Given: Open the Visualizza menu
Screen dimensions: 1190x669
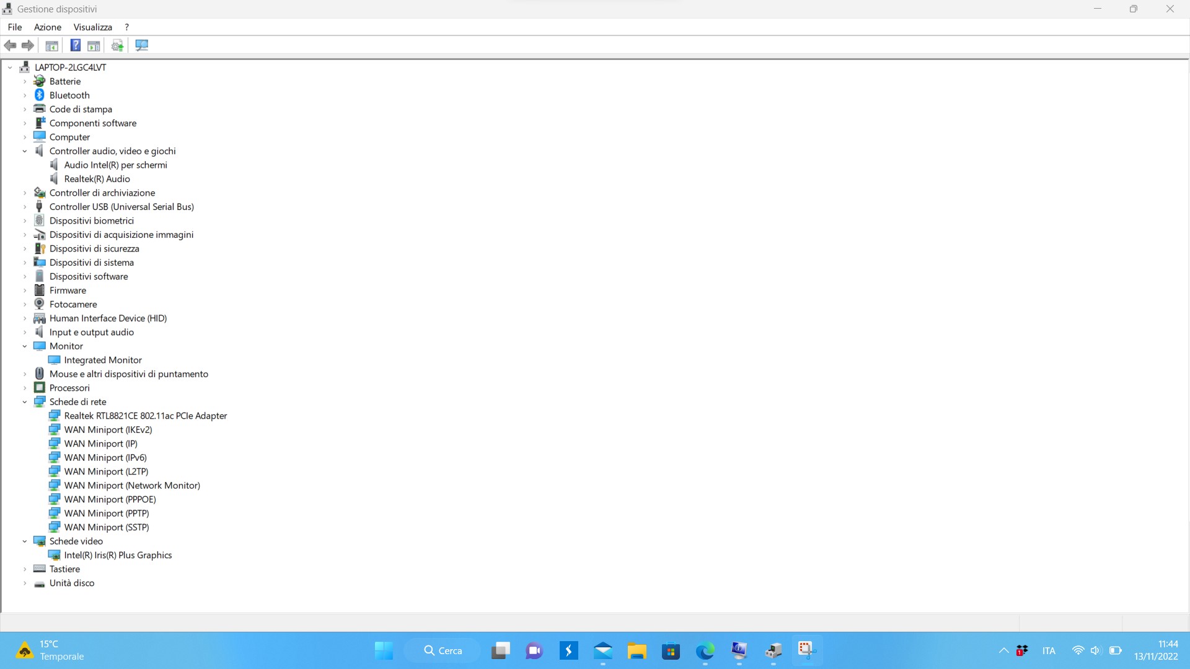Looking at the screenshot, I should point(92,27).
